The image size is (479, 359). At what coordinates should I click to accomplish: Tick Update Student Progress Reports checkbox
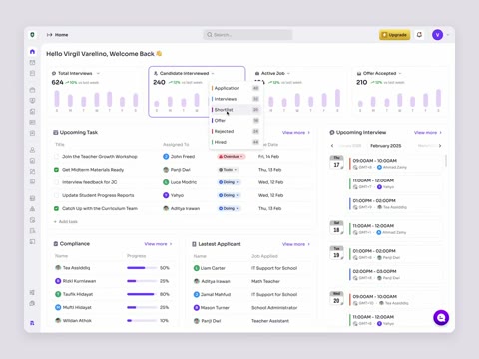point(56,195)
